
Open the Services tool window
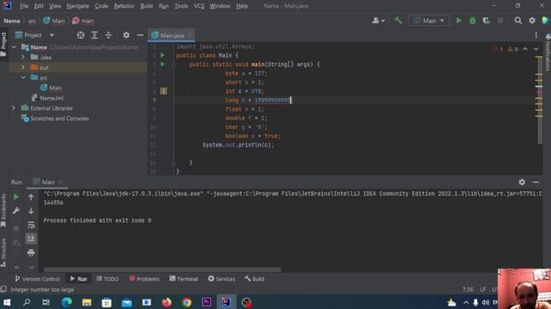[x=221, y=279]
